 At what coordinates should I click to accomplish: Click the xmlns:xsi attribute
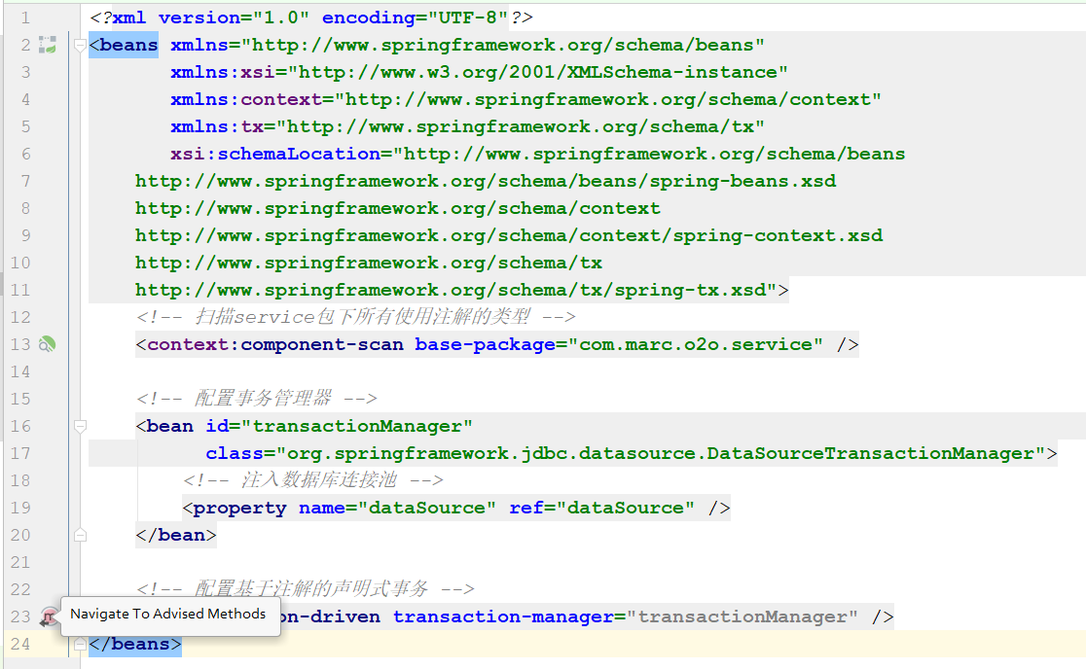[479, 72]
